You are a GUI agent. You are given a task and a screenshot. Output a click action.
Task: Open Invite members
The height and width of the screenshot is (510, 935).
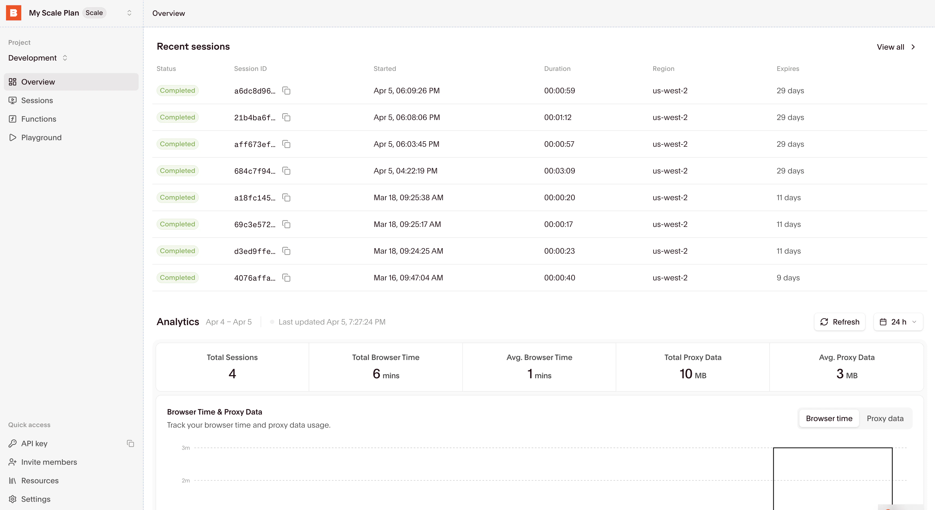(x=49, y=462)
